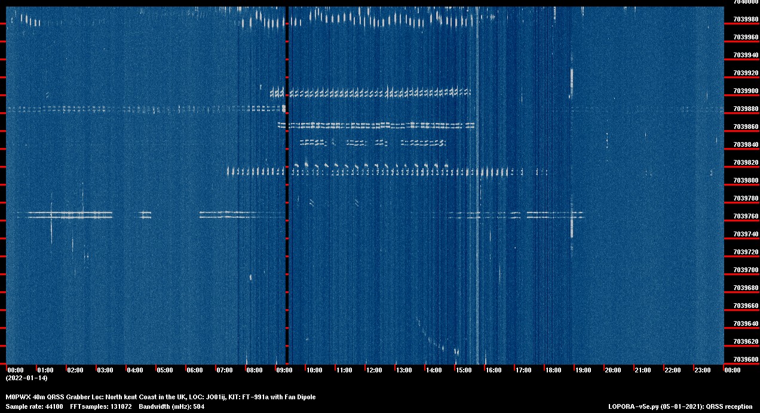The width and height of the screenshot is (760, 413).
Task: Click the 7039840 frequency label
Action: point(746,144)
